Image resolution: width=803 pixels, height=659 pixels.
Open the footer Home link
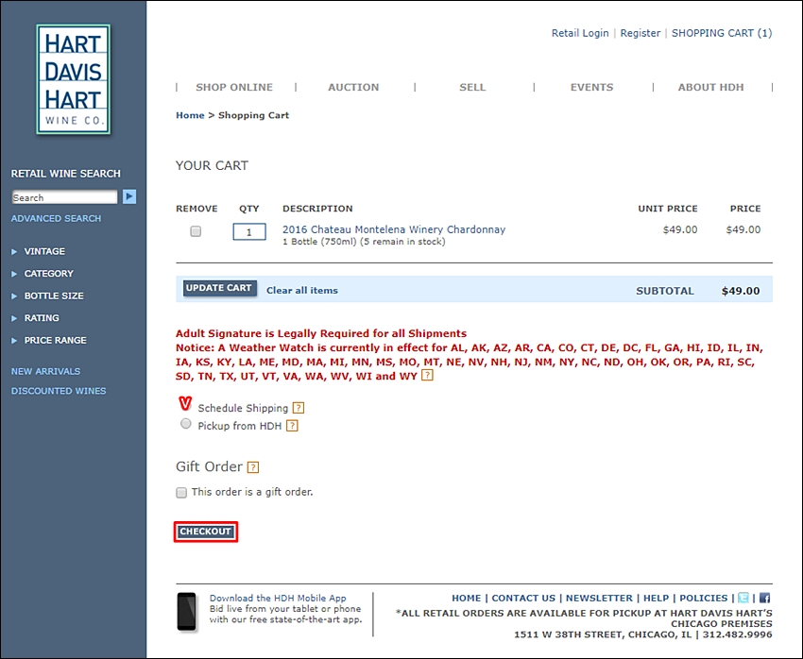(466, 599)
